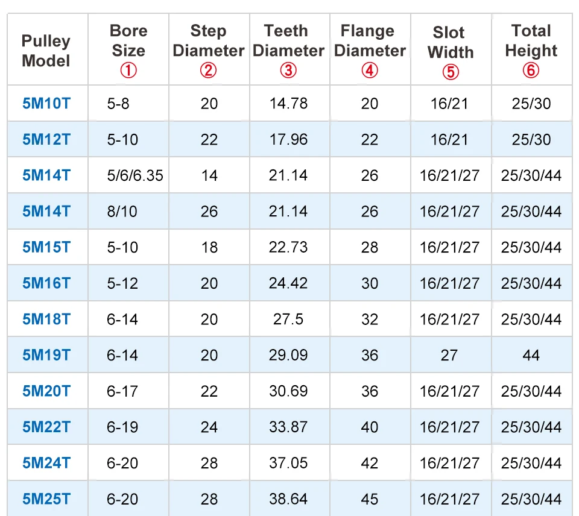Click bore size "6-14" in 5M19T row
The height and width of the screenshot is (516, 579).
tap(122, 356)
